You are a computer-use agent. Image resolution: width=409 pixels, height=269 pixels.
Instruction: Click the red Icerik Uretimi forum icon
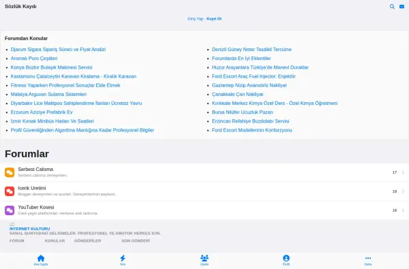[10, 191]
